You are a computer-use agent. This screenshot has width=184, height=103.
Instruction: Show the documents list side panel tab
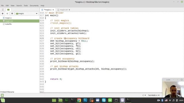coord(3,9)
